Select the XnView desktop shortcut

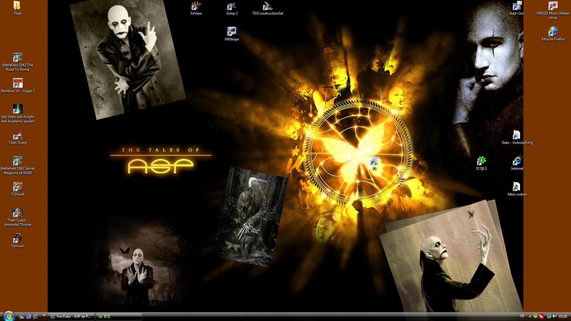(x=196, y=7)
